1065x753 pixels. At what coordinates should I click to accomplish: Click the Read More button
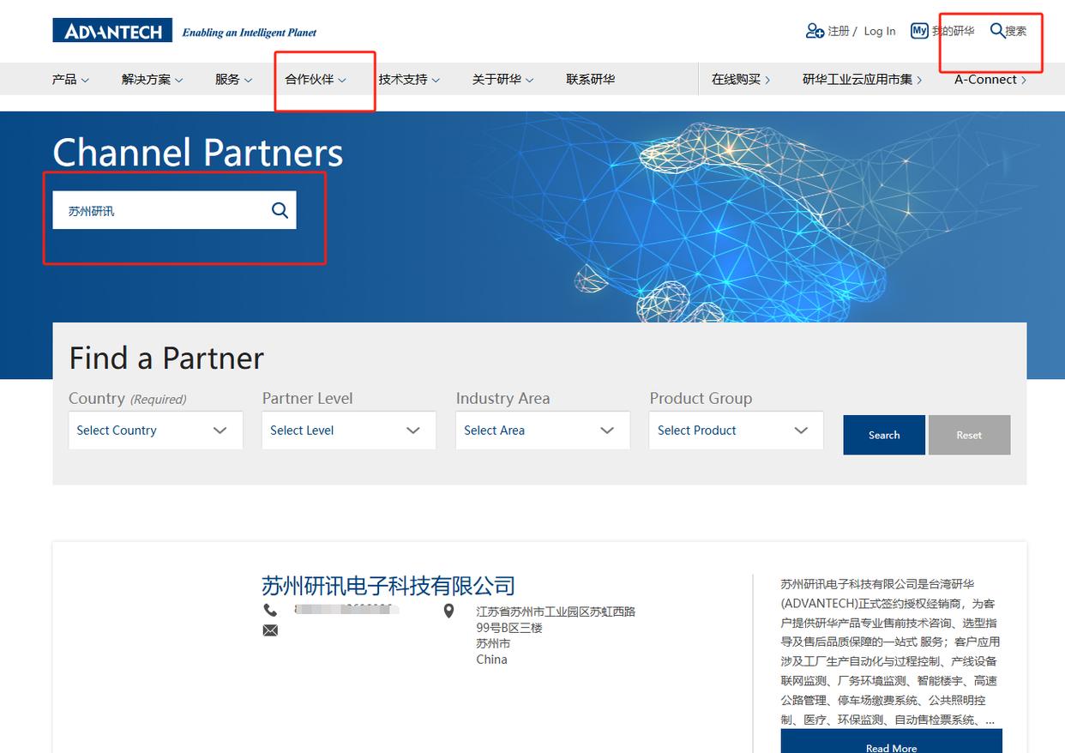[891, 743]
